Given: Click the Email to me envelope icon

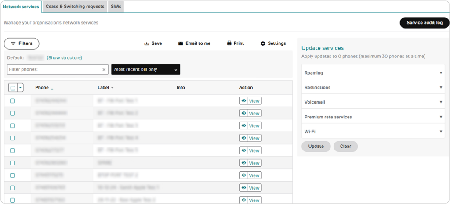Looking at the screenshot, I should [x=180, y=43].
